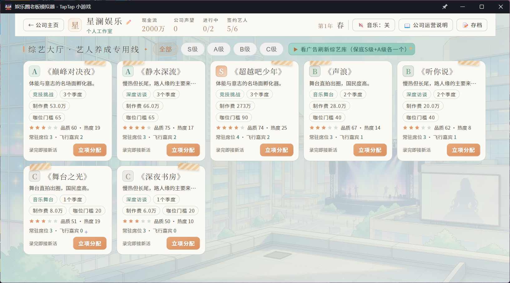Click the 公司声望 0 value
Screen dimensions: 510x283
click(x=176, y=29)
